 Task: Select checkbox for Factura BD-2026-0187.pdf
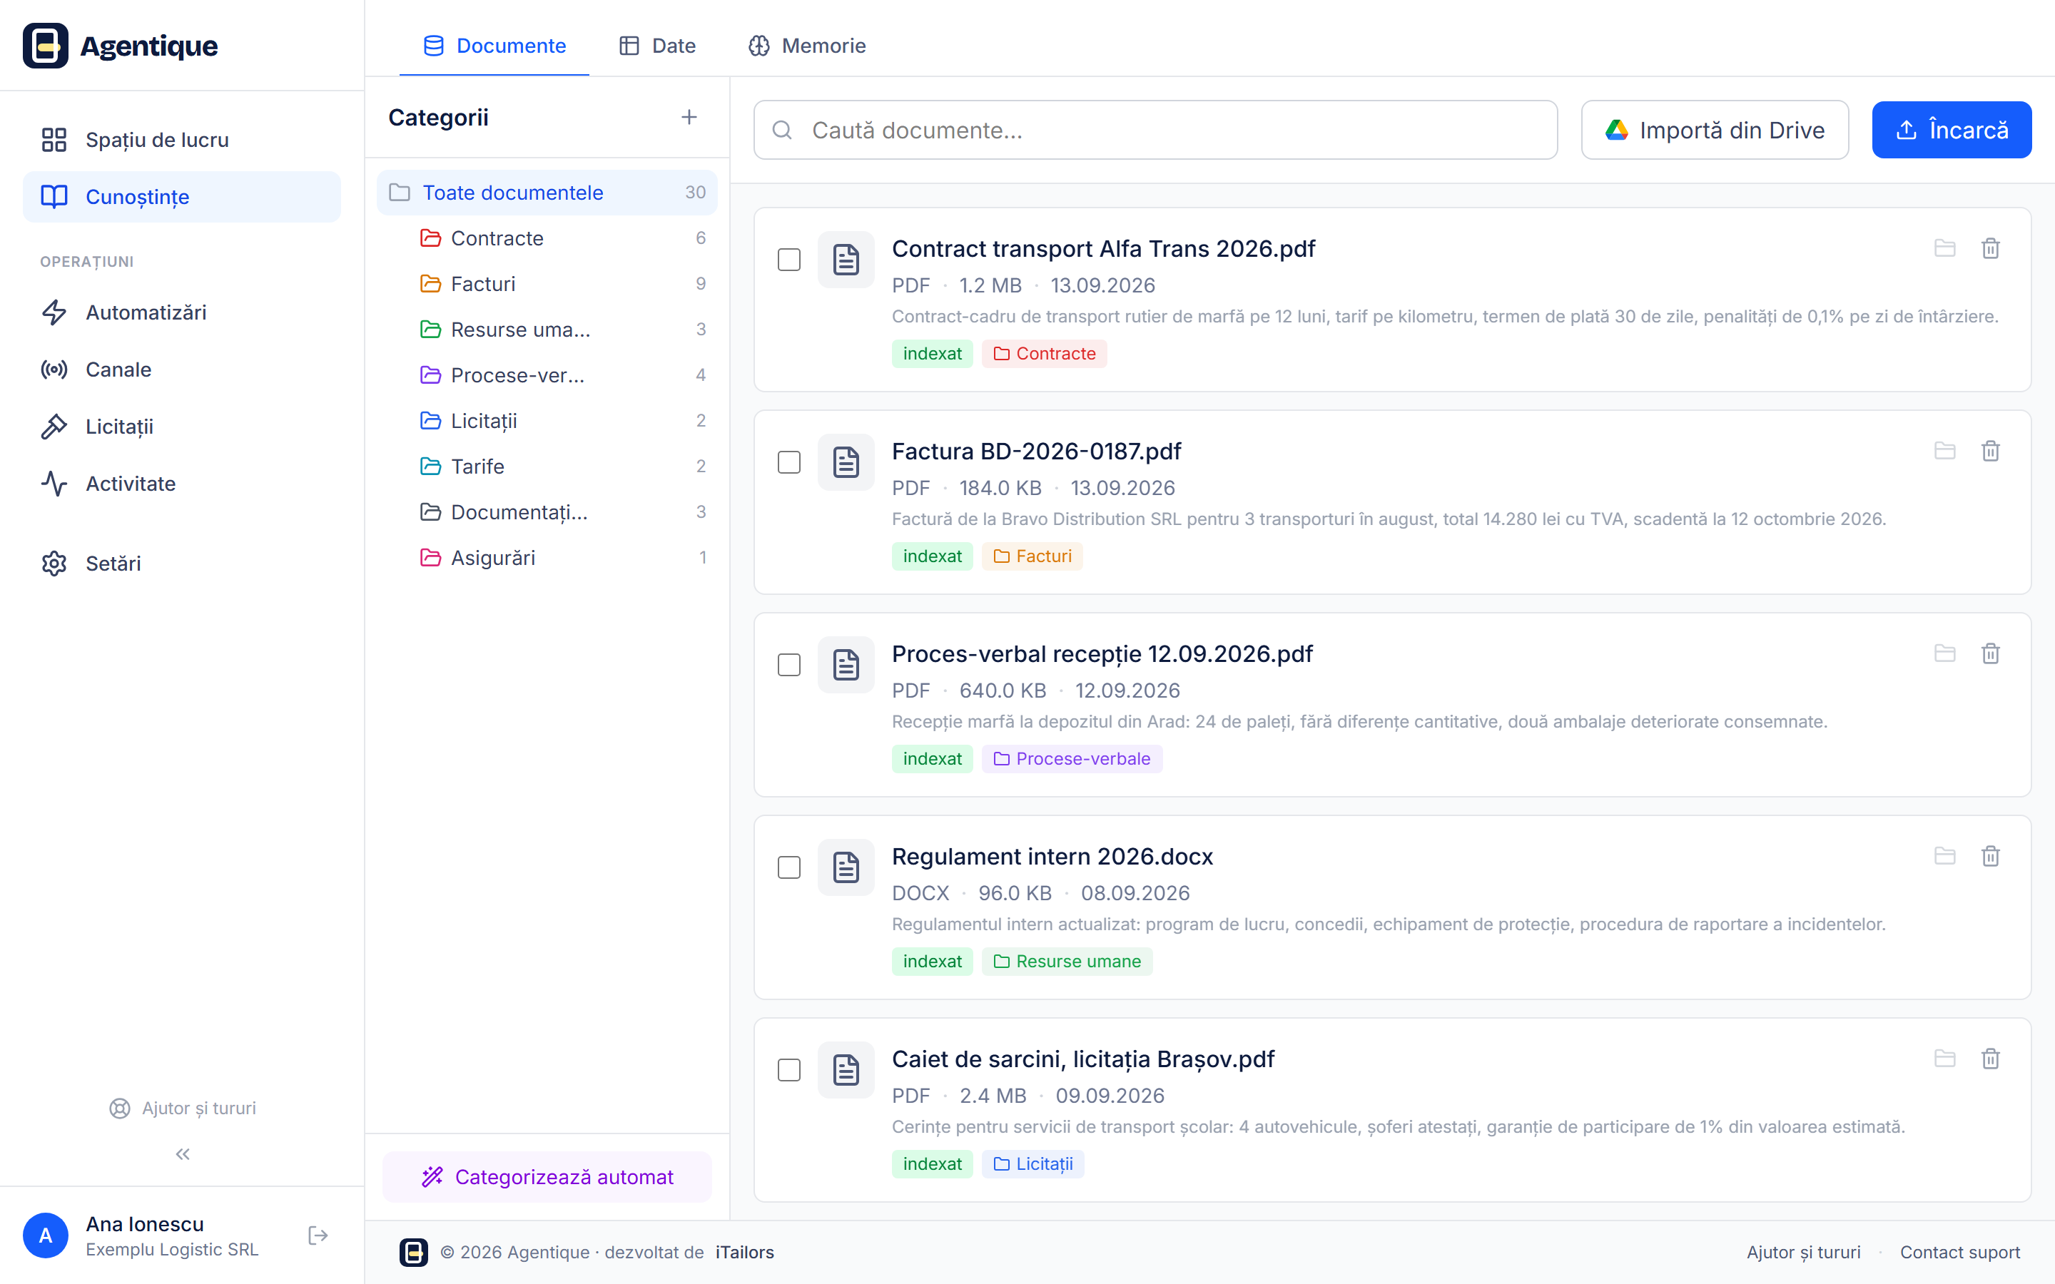[789, 462]
